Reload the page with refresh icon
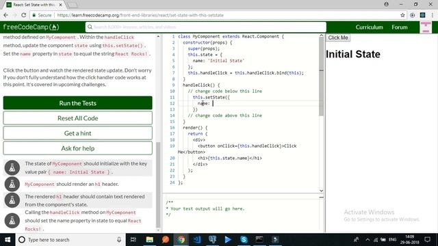Image resolution: width=438 pixels, height=246 pixels. coord(24,15)
